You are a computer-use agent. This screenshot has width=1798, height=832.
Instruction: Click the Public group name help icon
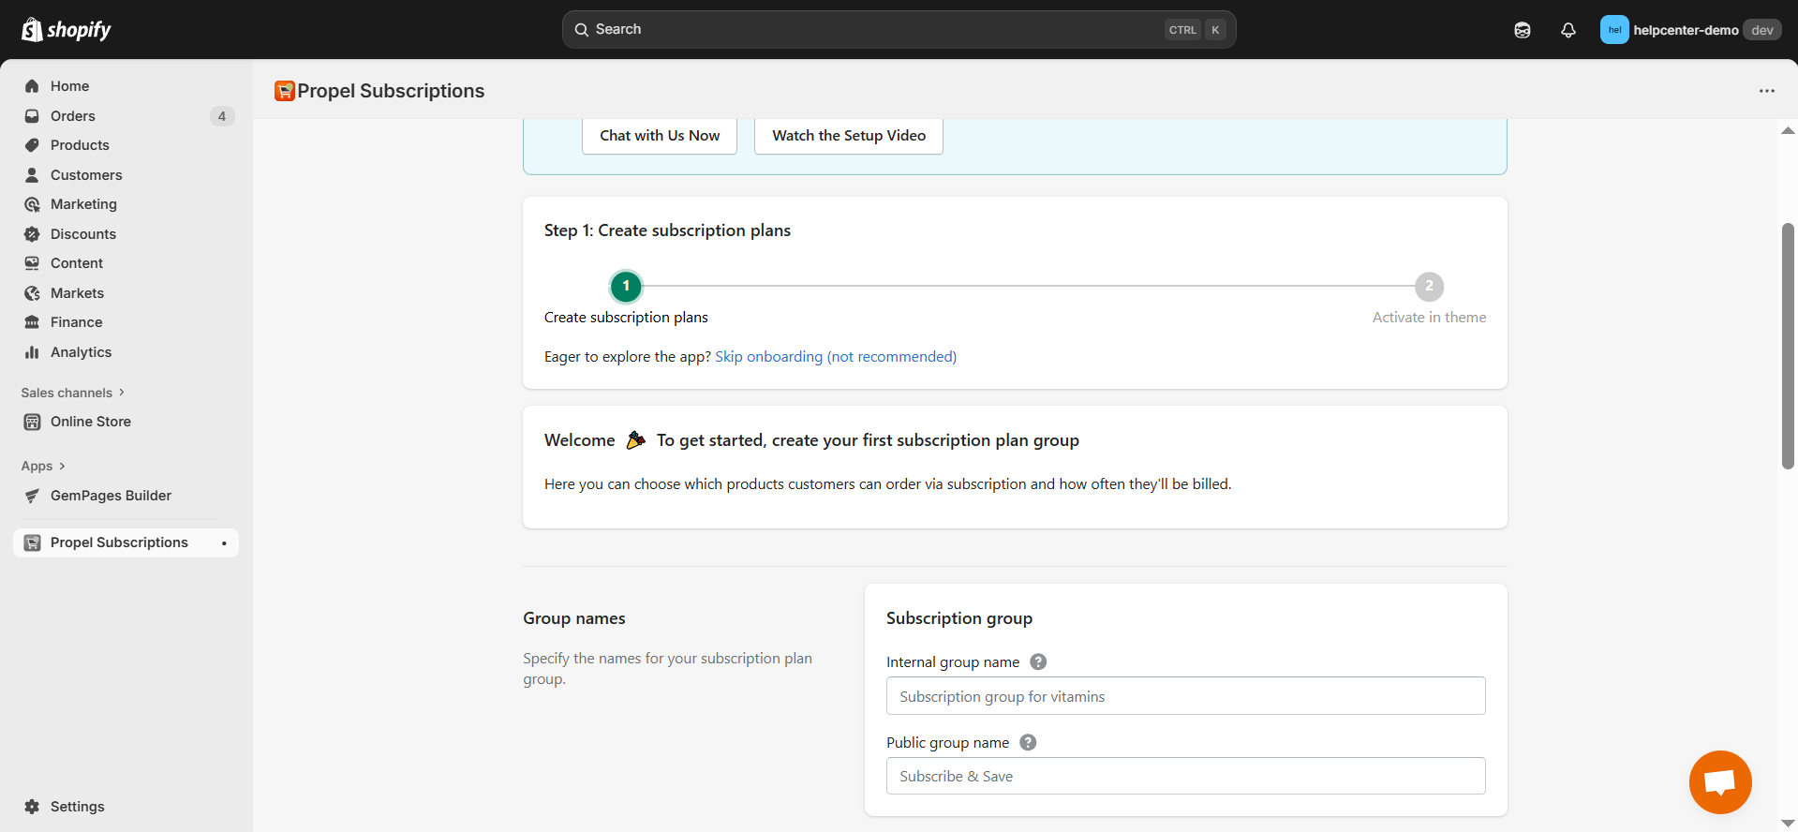click(x=1027, y=742)
